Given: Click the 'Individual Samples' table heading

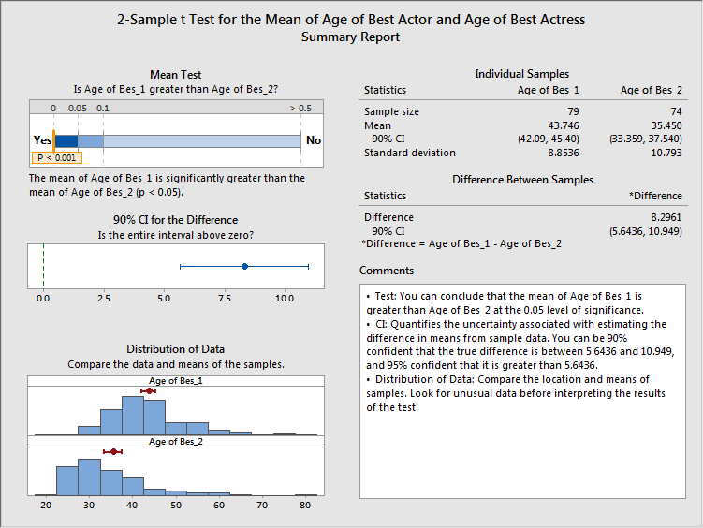Looking at the screenshot, I should point(521,74).
